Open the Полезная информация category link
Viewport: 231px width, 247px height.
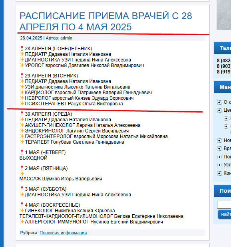63,233
